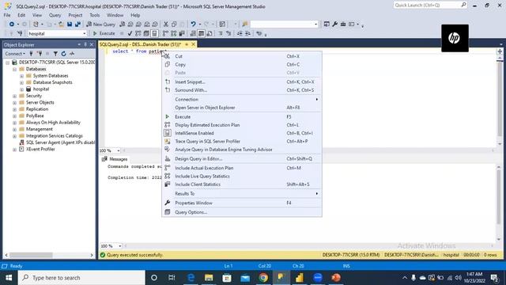
Task: Click the Execute button in SQL toolbar
Action: 104,33
